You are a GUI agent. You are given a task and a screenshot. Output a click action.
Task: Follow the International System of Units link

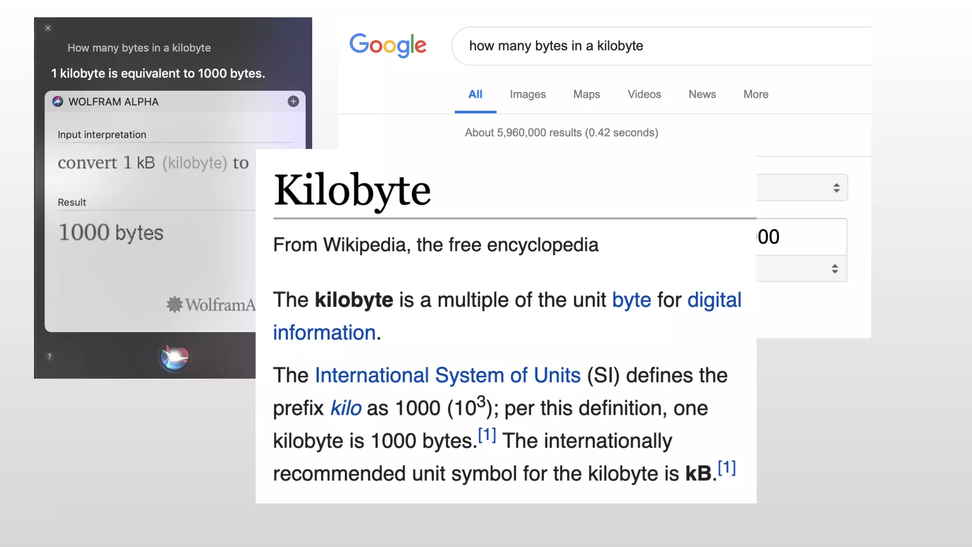[x=448, y=376]
